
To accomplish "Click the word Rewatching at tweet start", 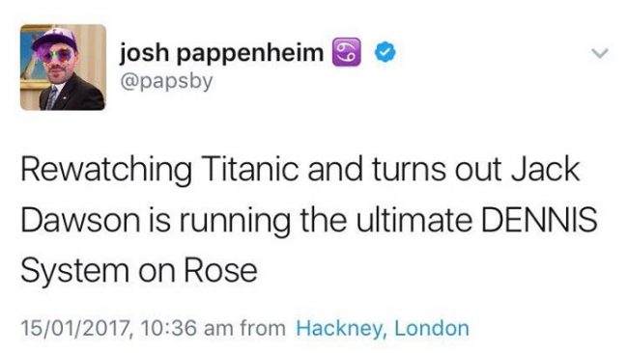I will click(x=106, y=171).
